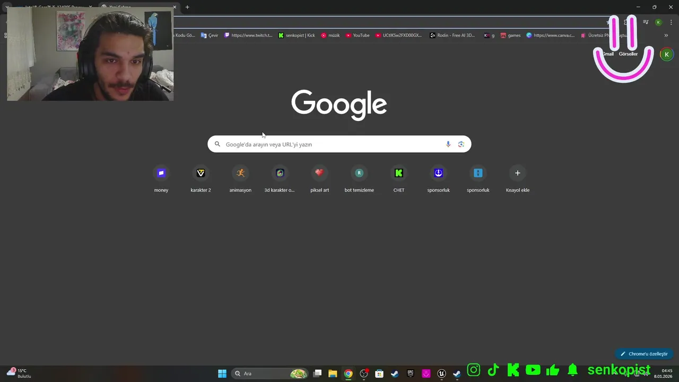Click the Kısayol ekle plus button

point(518,173)
